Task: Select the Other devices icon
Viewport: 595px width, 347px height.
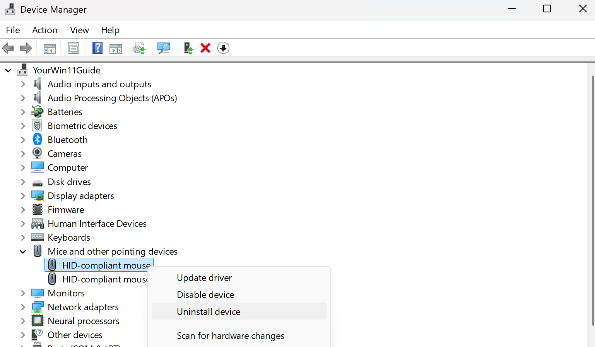Action: pyautogui.click(x=38, y=335)
